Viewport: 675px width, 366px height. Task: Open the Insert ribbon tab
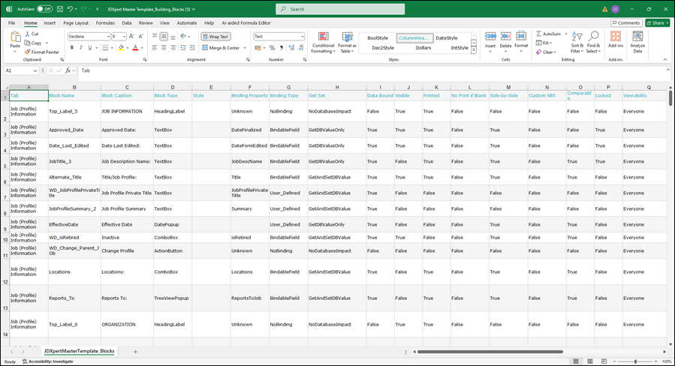50,22
